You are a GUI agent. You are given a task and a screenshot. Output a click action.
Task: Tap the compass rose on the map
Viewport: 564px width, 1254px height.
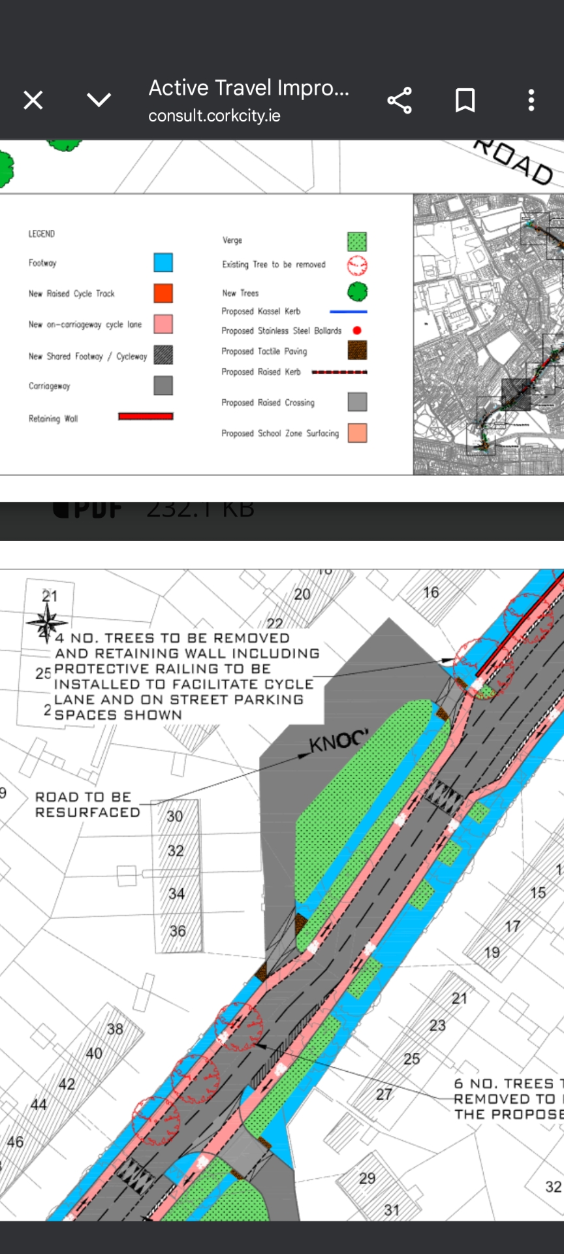pos(46,621)
